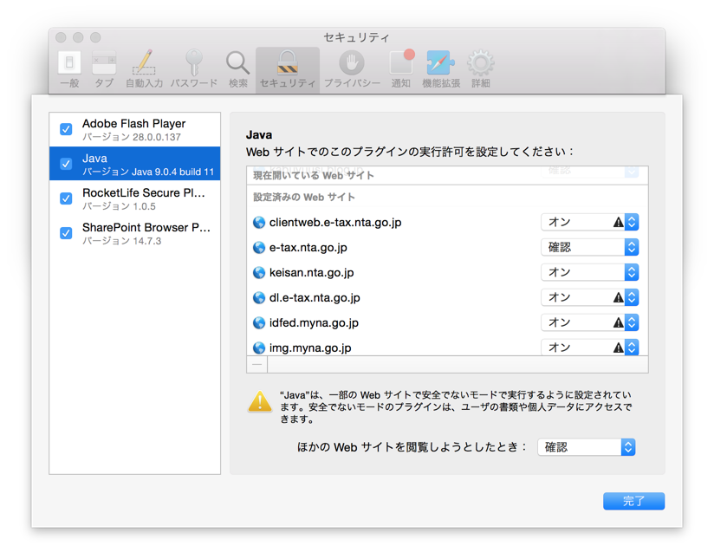Select SharePoint Browser P... plugin row

[x=135, y=233]
